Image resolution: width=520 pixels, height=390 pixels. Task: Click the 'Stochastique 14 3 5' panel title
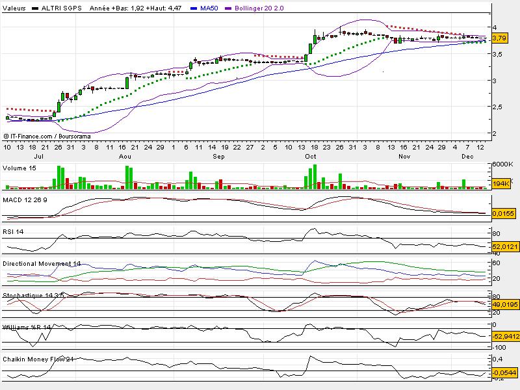click(33, 295)
